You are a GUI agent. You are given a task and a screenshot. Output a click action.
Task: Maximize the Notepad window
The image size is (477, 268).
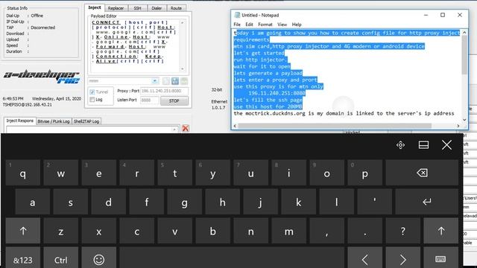coord(443,15)
